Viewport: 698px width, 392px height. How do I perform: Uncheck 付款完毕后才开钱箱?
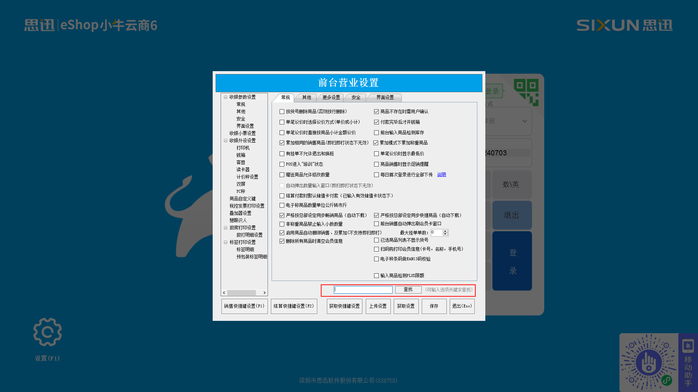point(376,122)
